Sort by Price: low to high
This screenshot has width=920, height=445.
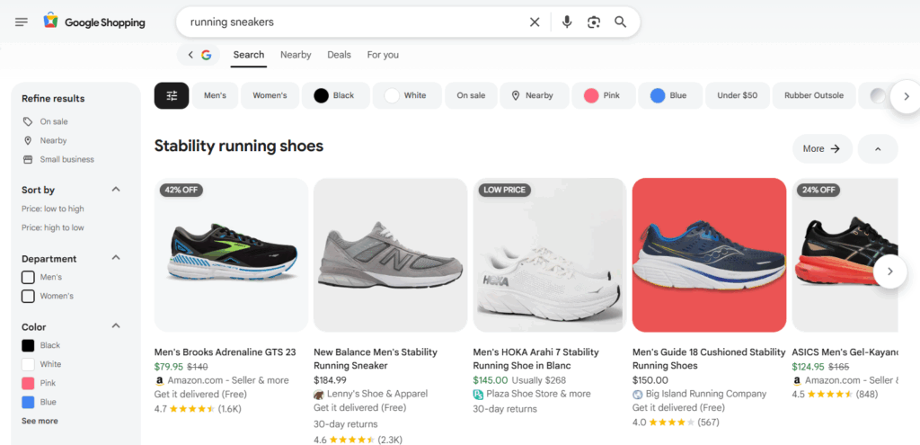[x=53, y=209]
